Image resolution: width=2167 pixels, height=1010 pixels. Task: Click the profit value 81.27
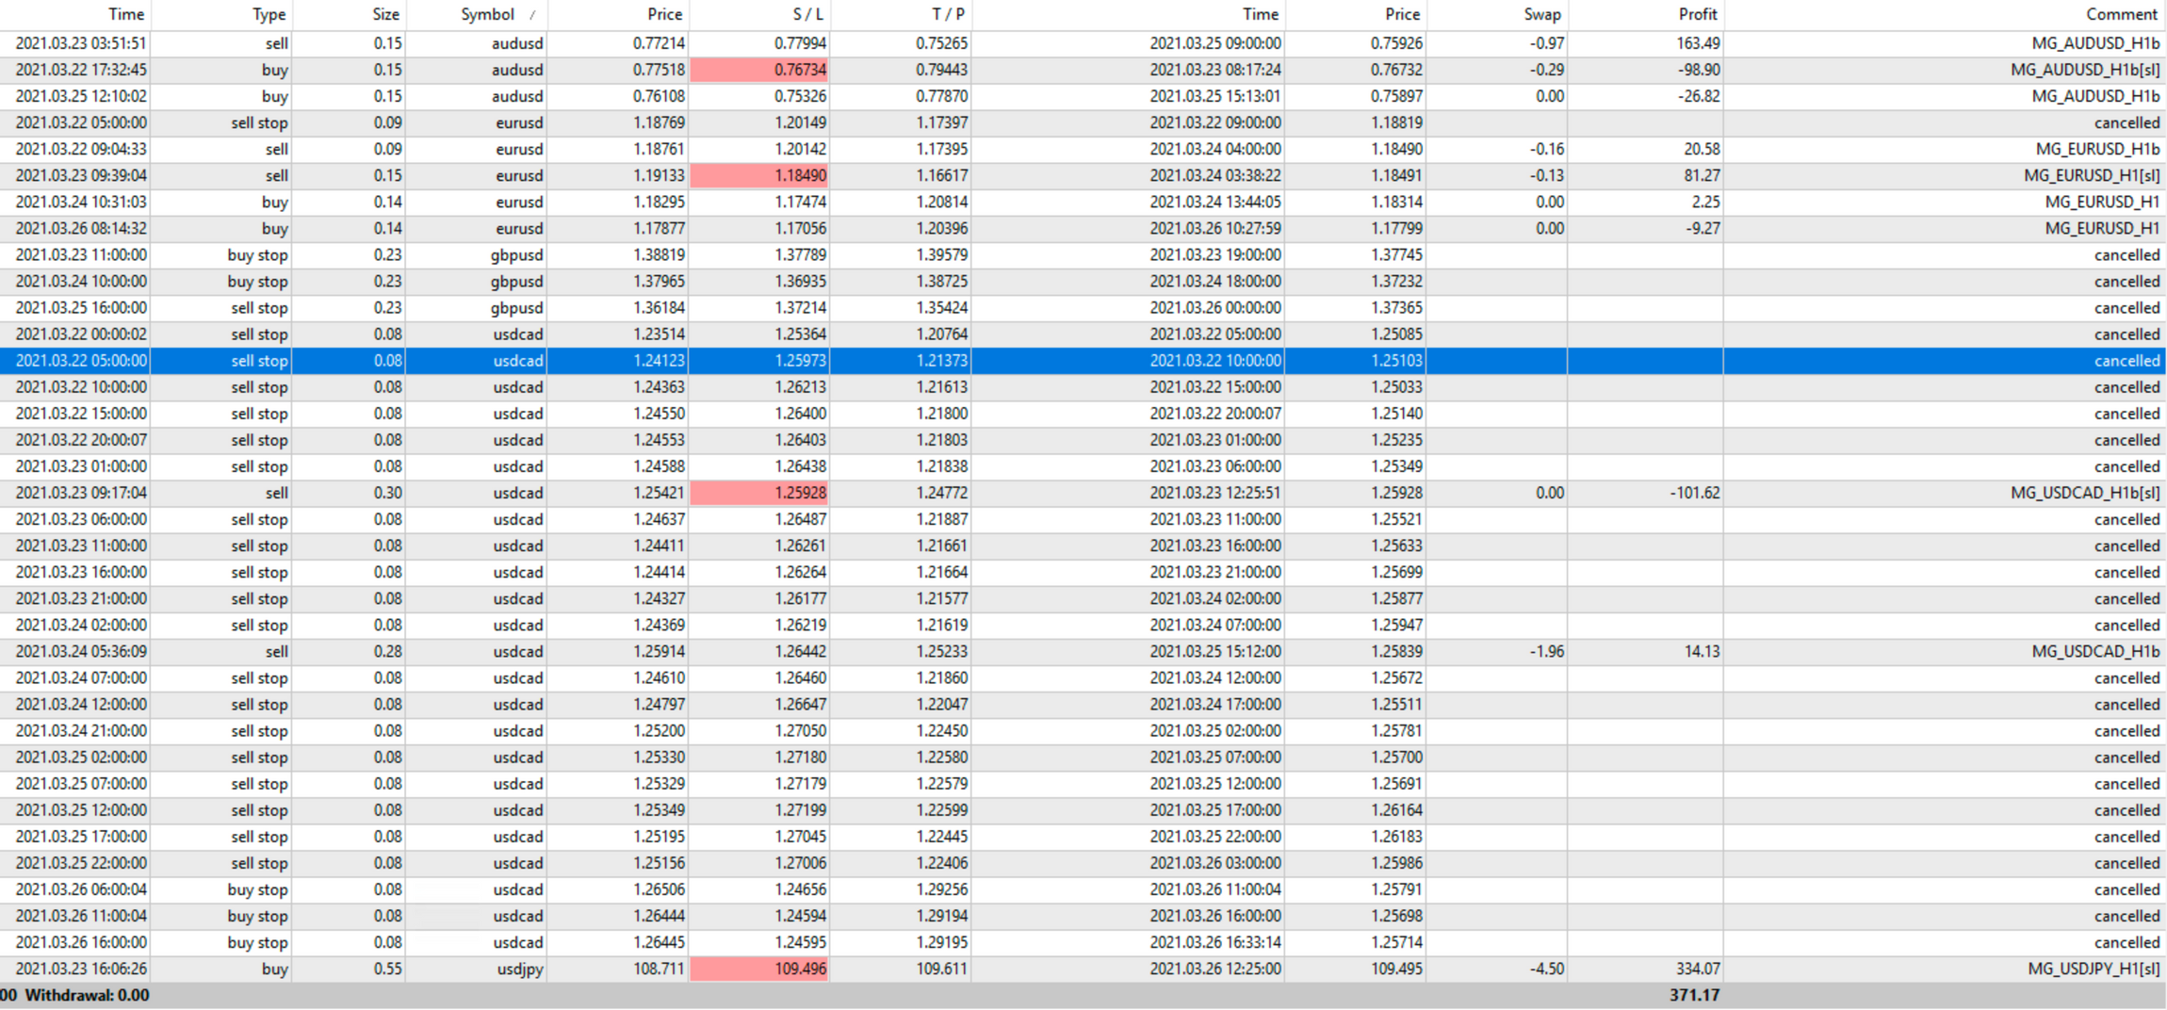(x=1702, y=175)
